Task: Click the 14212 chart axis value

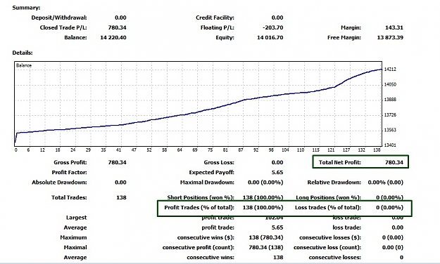Action: [390, 69]
